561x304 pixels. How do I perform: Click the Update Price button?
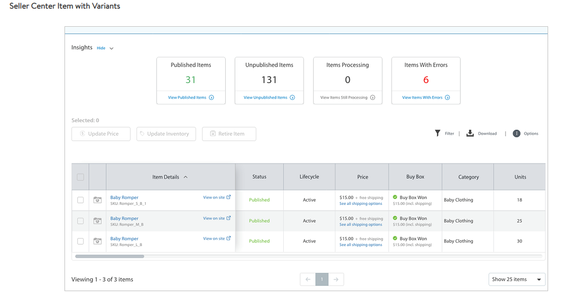point(101,134)
